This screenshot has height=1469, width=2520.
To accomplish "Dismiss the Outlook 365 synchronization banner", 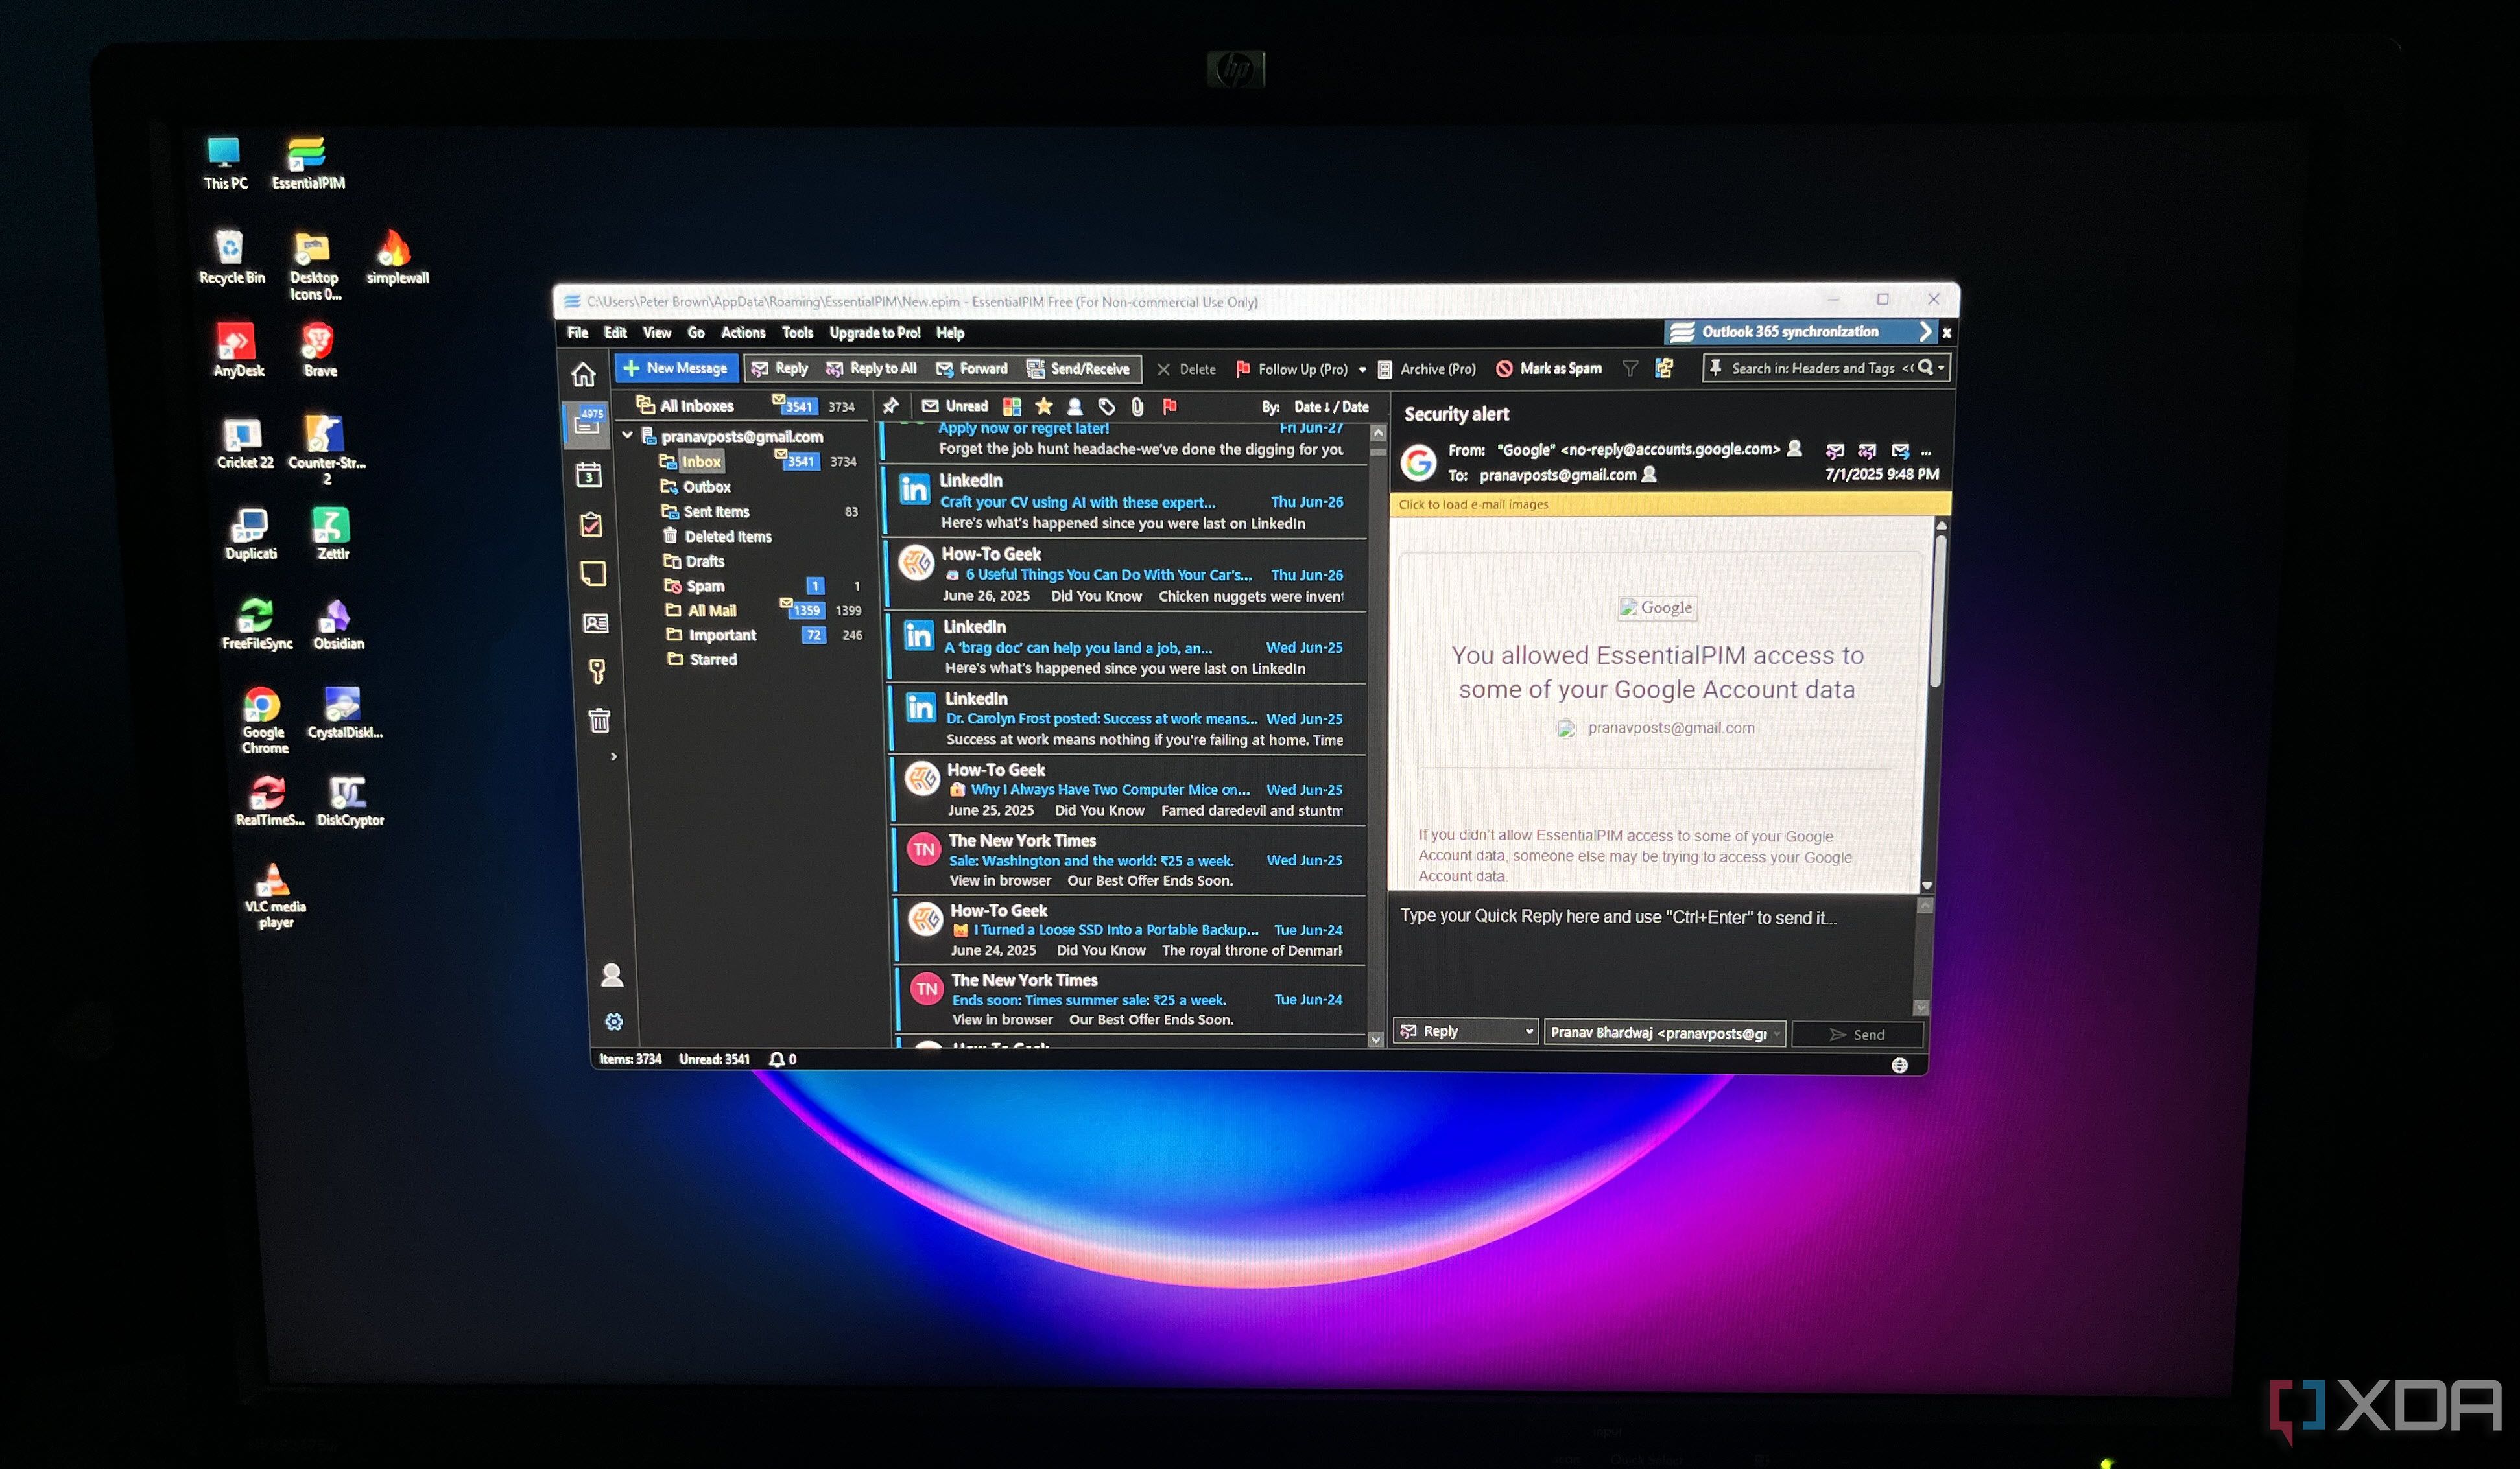I will pyautogui.click(x=1946, y=333).
